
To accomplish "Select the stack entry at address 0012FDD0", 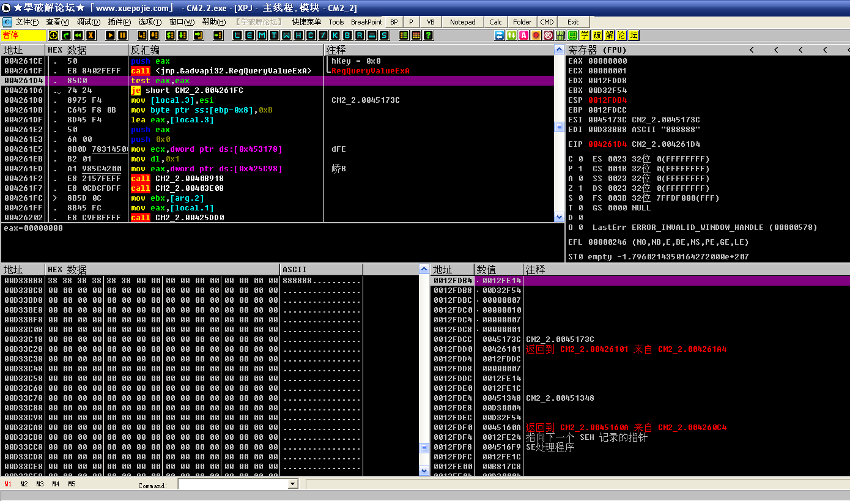I will tap(640, 349).
